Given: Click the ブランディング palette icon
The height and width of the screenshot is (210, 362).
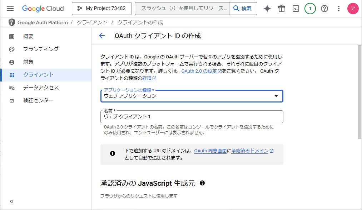Looking at the screenshot, I should tap(12, 49).
